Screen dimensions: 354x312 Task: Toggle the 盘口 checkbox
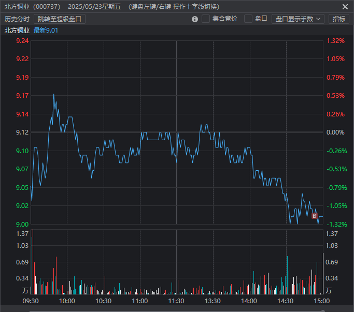click(x=248, y=19)
